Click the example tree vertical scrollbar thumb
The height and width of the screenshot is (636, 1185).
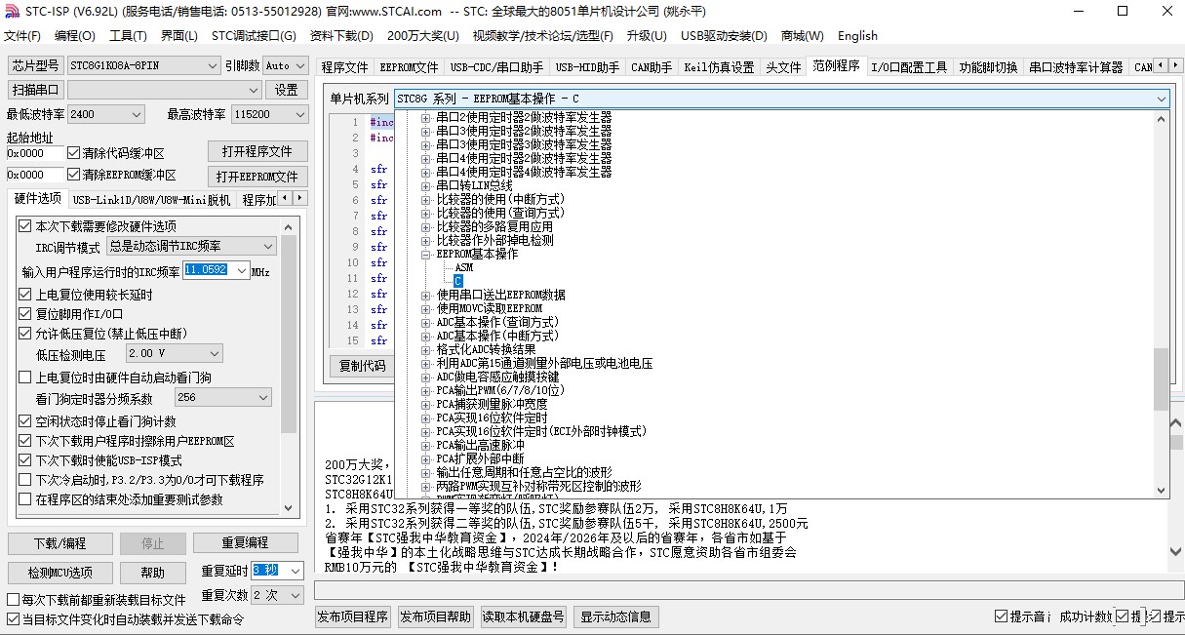click(1161, 380)
